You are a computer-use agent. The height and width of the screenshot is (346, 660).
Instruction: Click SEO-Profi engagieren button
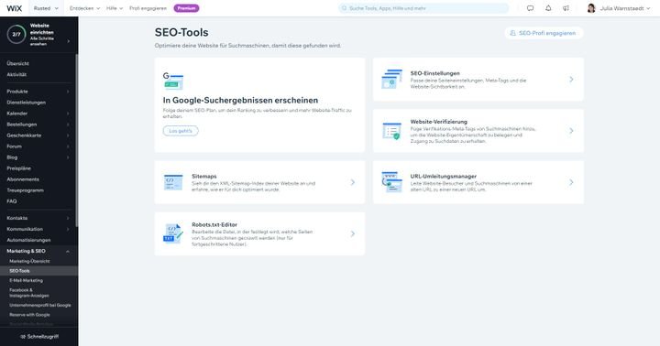click(x=544, y=33)
